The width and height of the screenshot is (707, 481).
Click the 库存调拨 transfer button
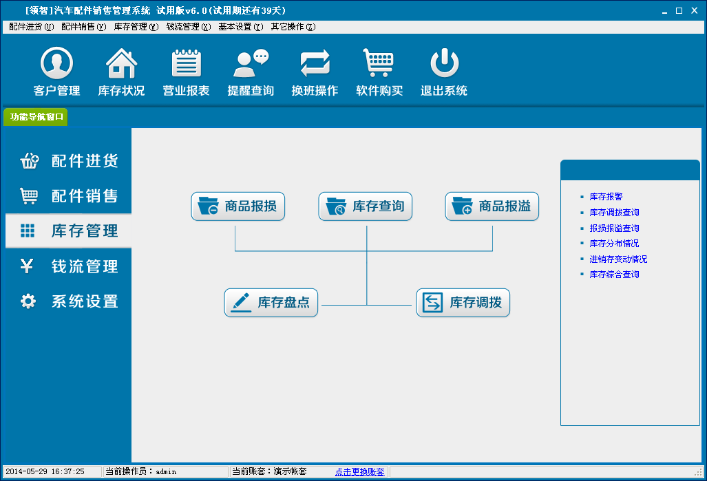(x=463, y=303)
